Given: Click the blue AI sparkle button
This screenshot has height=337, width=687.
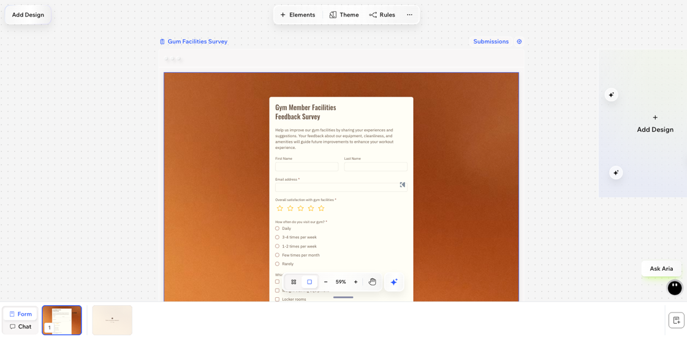Looking at the screenshot, I should pos(394,282).
